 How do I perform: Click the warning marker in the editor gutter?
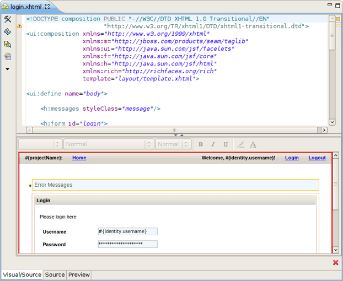tap(19, 26)
